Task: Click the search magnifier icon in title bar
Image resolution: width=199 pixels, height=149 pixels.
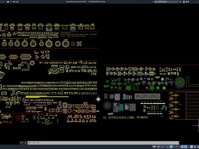Action: (180, 2)
